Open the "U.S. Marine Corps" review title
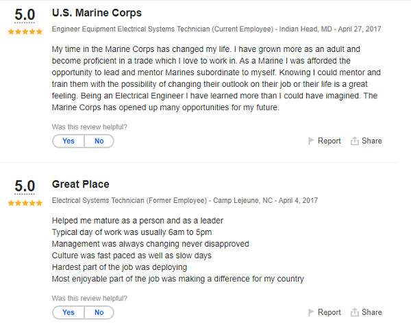 [97, 13]
